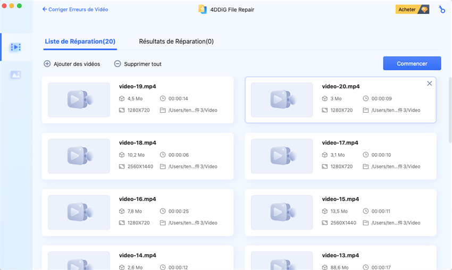Click the resolution icon of video-19.mp4
The height and width of the screenshot is (270, 452).
(x=122, y=110)
